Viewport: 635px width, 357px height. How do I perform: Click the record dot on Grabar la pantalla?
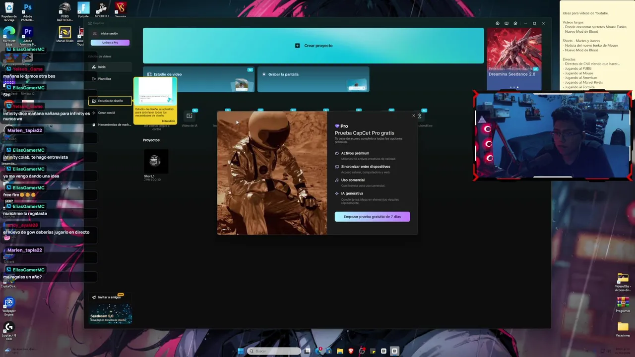[264, 74]
